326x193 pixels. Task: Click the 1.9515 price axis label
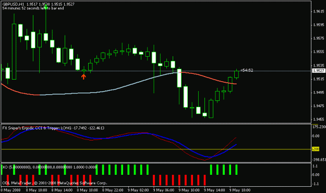[319, 79]
